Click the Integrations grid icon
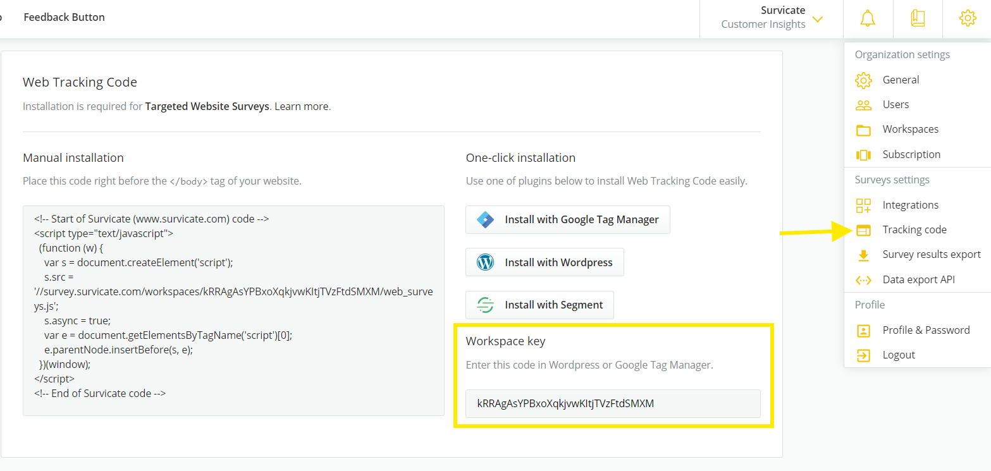Viewport: 991px width, 471px height. (863, 205)
